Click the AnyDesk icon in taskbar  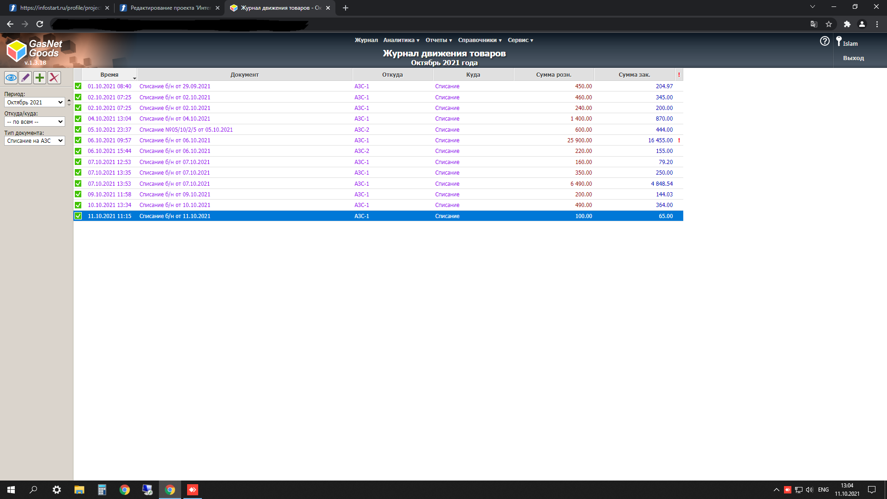pyautogui.click(x=193, y=490)
